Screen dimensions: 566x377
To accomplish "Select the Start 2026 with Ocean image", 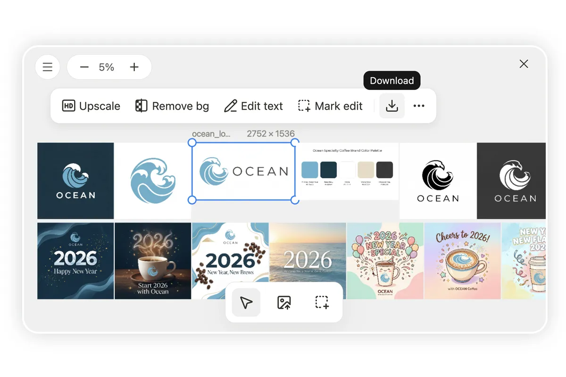I will (x=153, y=261).
